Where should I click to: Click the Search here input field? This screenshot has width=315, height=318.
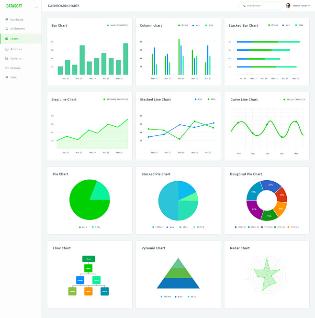(x=262, y=6)
